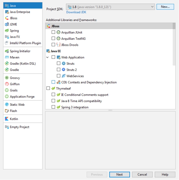Select the Arquillian TestNG label
This screenshot has width=179, height=180.
click(x=73, y=39)
